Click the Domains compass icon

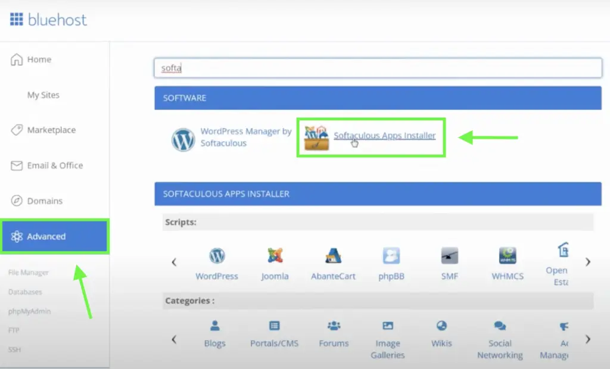coord(16,201)
